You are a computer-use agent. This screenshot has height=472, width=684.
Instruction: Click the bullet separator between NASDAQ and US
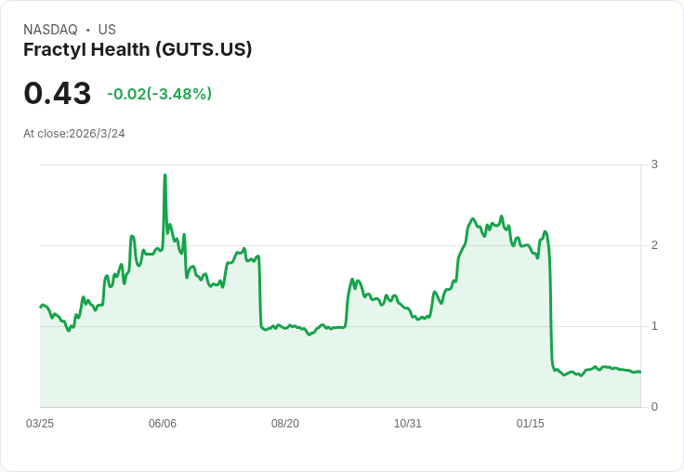[x=88, y=30]
